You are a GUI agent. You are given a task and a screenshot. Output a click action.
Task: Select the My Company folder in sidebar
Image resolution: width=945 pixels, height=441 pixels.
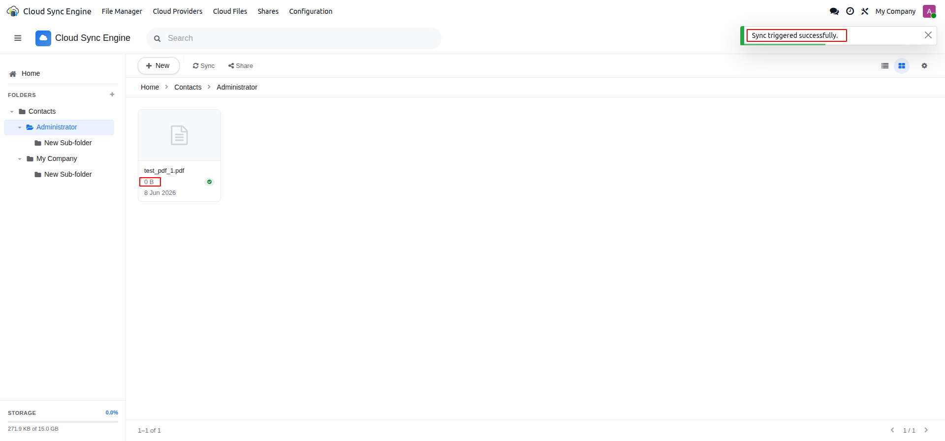(57, 158)
